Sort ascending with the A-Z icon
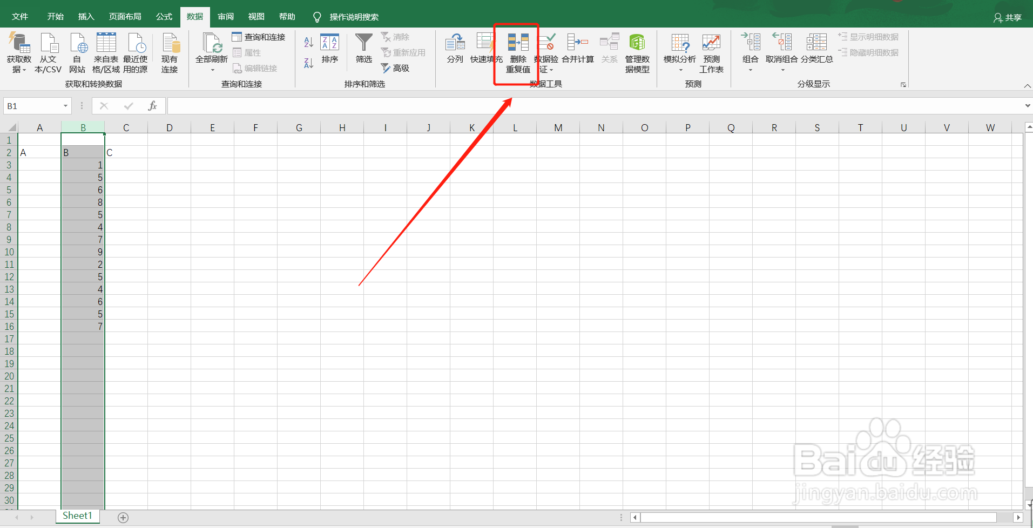 308,42
